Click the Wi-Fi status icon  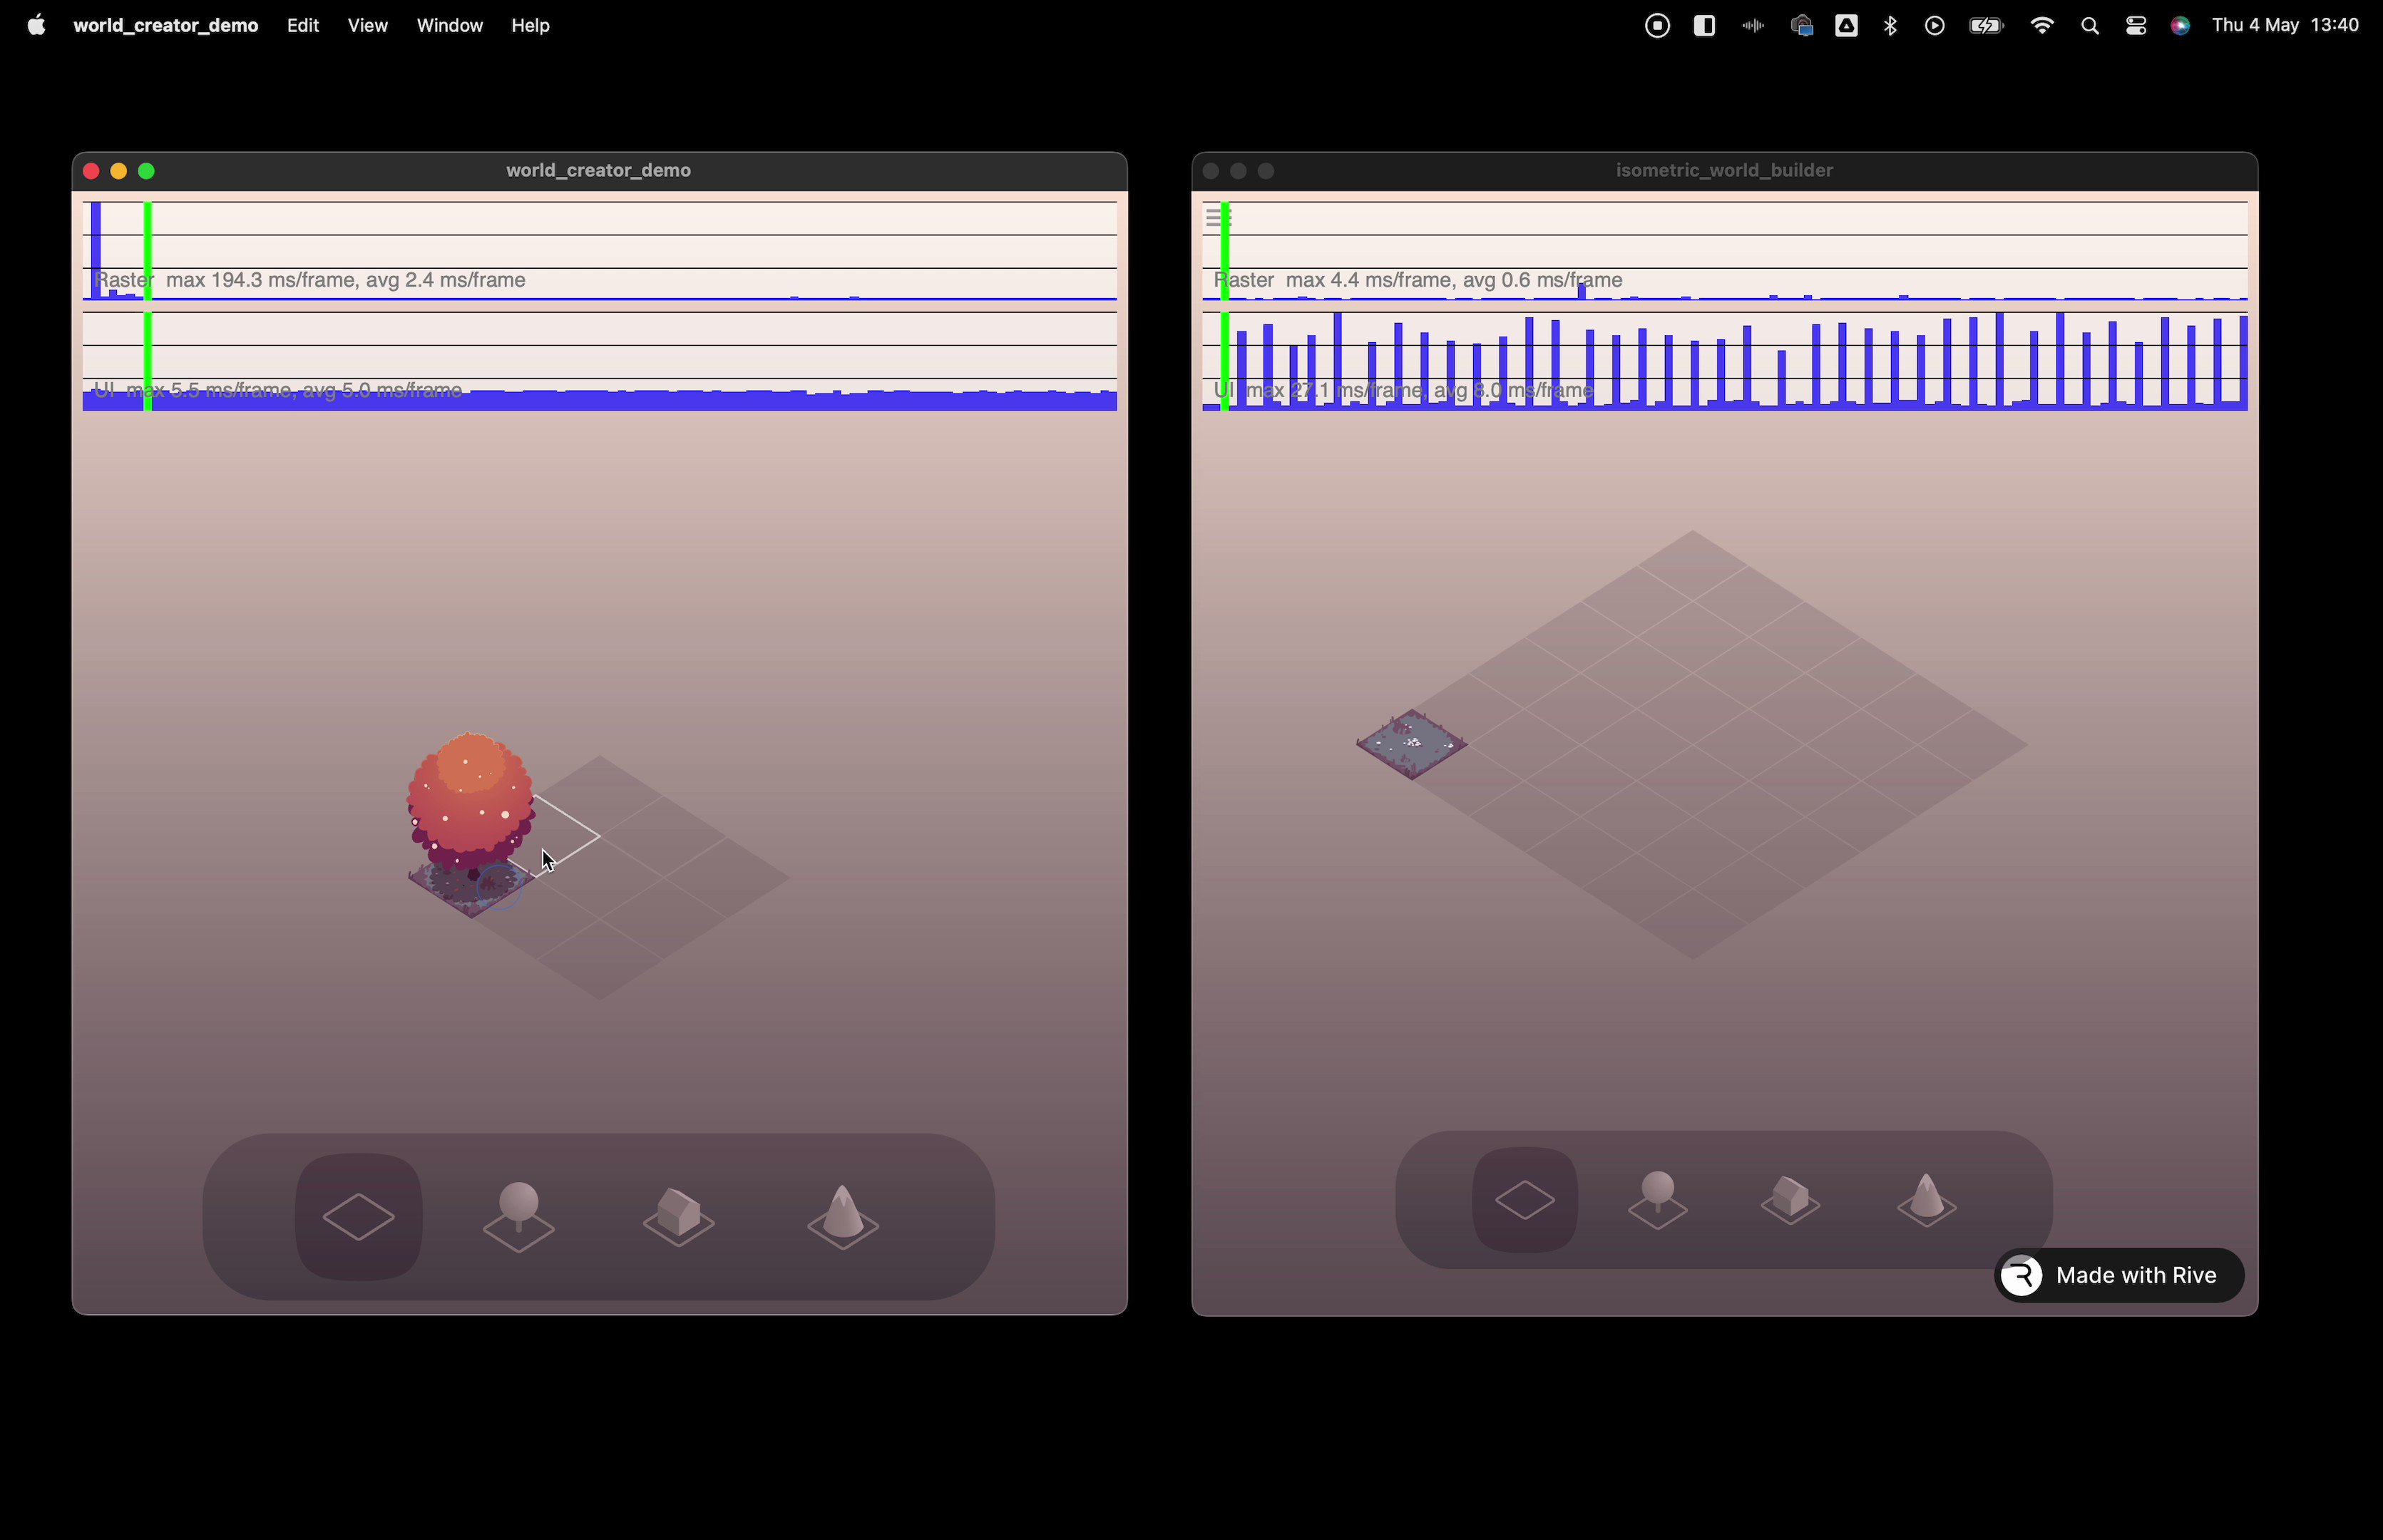point(2042,26)
